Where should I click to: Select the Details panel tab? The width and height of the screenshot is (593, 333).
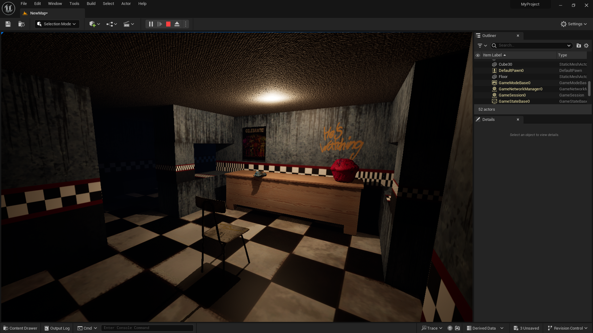[x=488, y=120]
